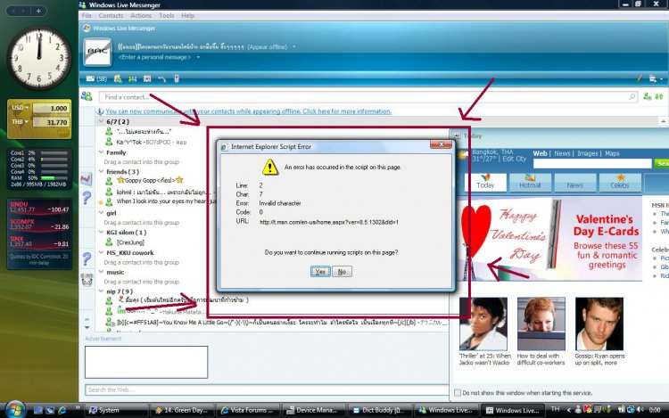This screenshot has width=669, height=418.
Task: Click the Find a contact search field
Action: tap(368, 97)
